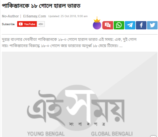Click the partial icon at image corner
158x137 pixels.
point(153,136)
